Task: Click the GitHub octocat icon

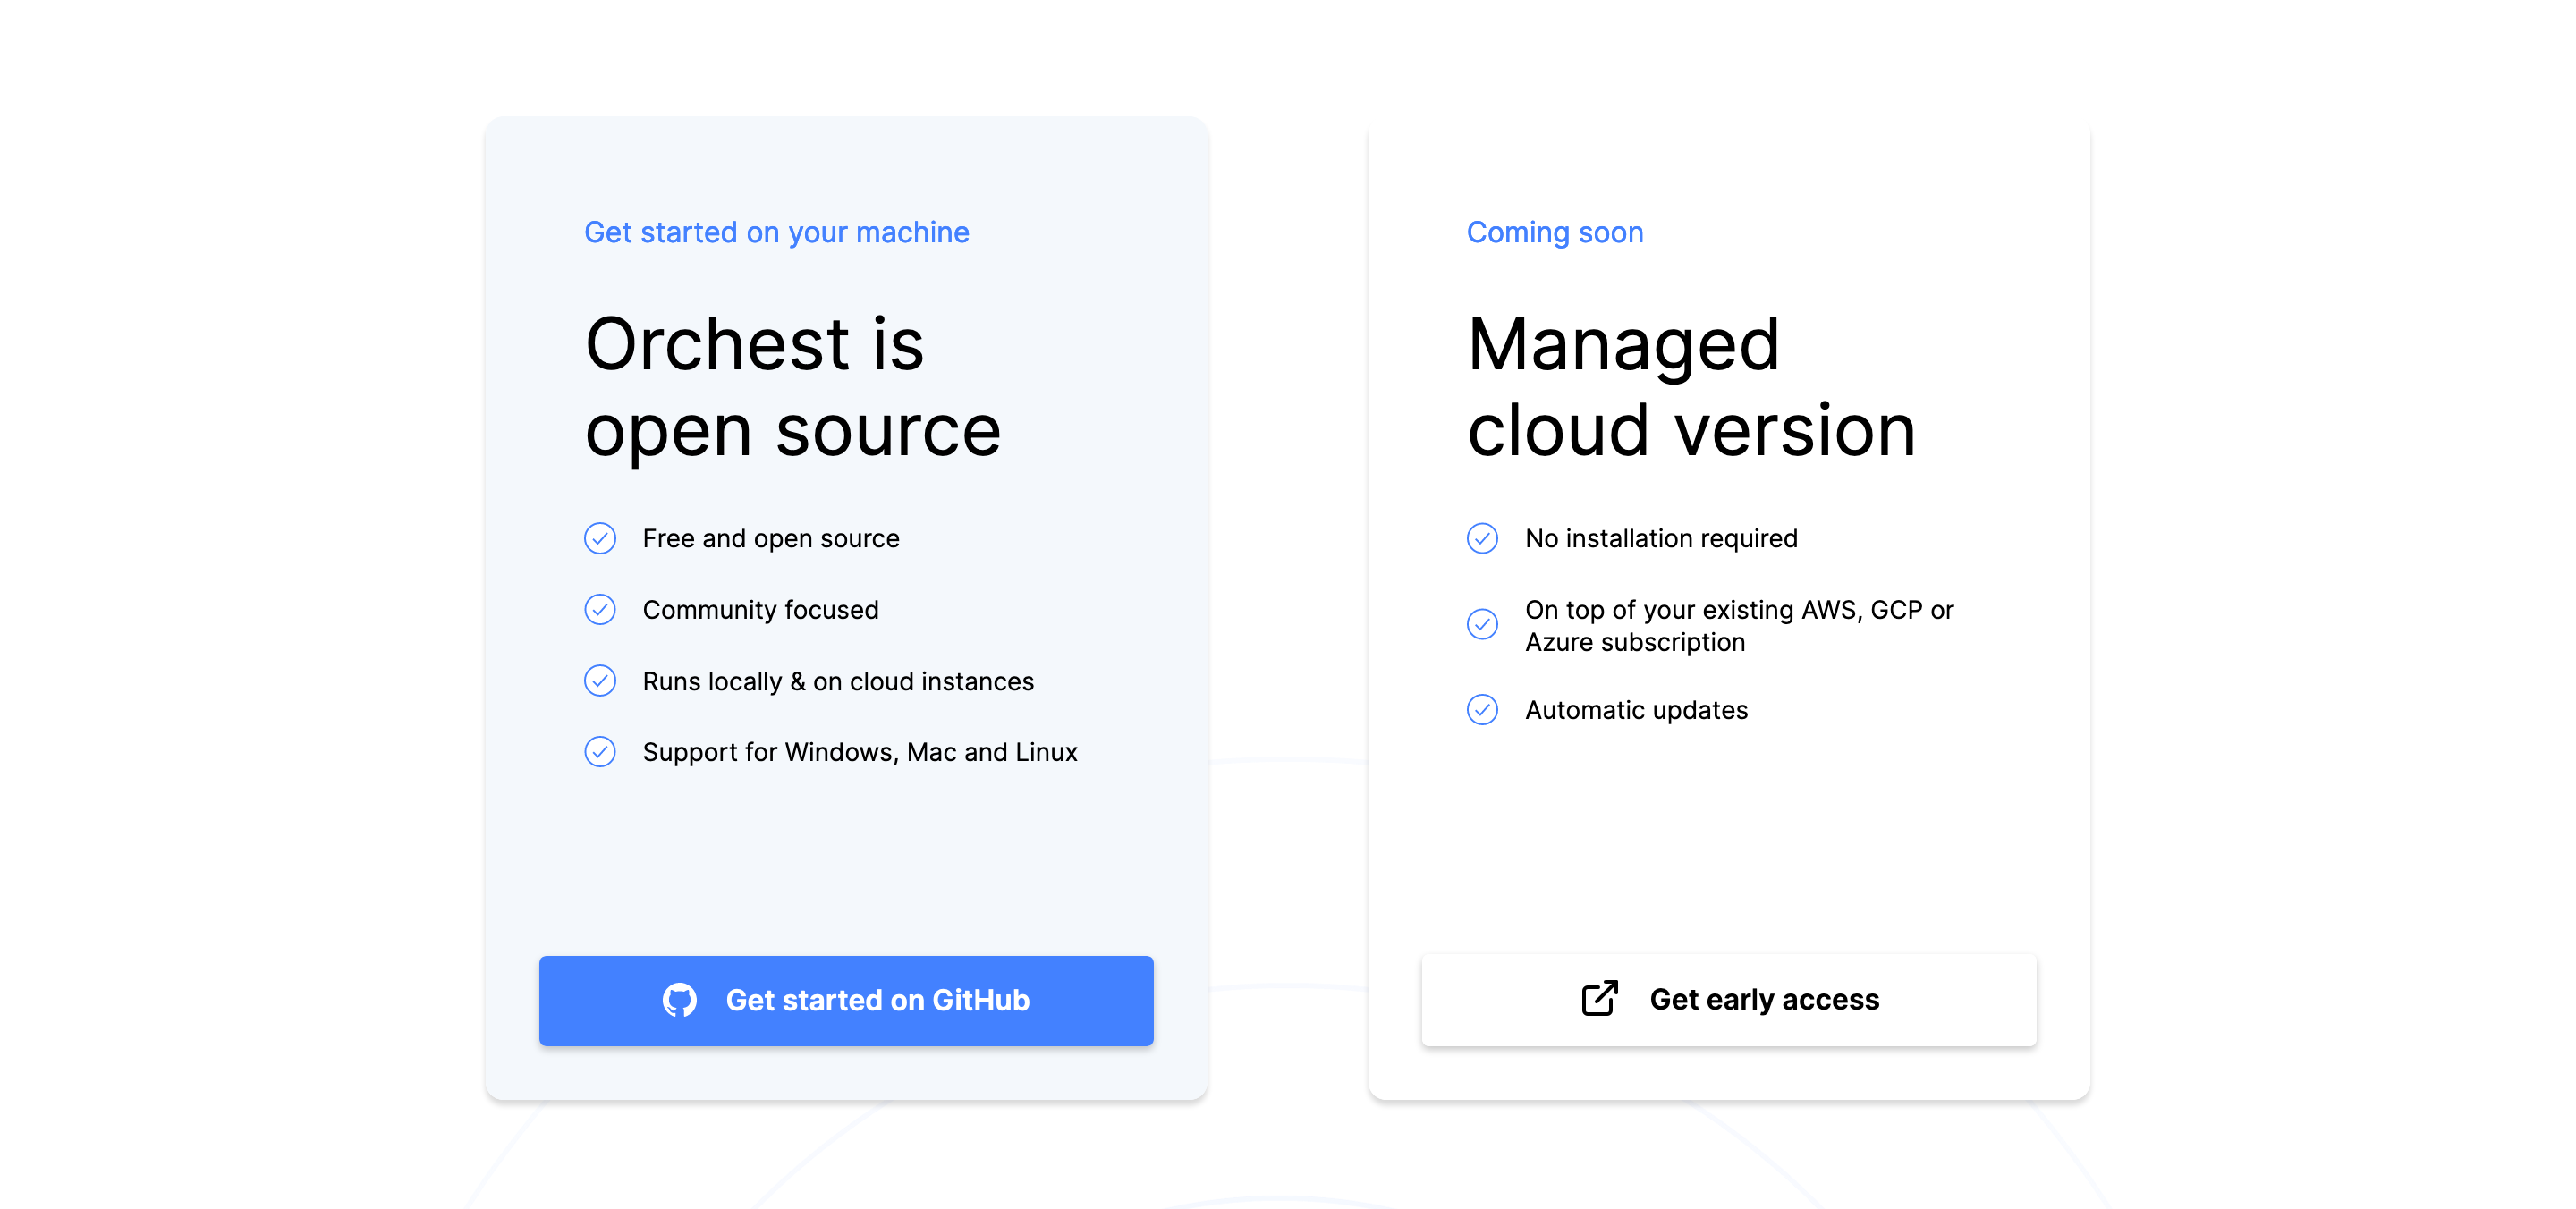Action: (680, 1000)
